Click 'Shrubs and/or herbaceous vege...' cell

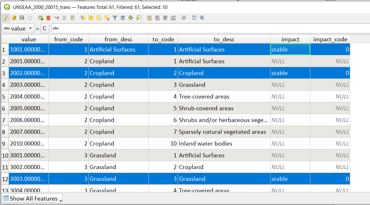tap(224, 120)
